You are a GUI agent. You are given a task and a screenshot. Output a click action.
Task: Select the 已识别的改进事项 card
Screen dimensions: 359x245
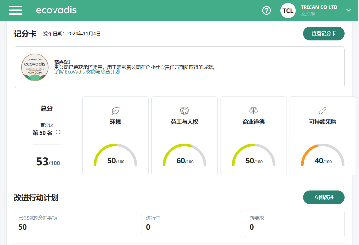tap(75, 224)
